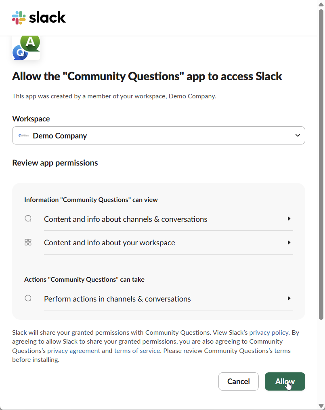Image resolution: width=325 pixels, height=410 pixels.
Task: Click Allow to grant app access
Action: click(285, 381)
